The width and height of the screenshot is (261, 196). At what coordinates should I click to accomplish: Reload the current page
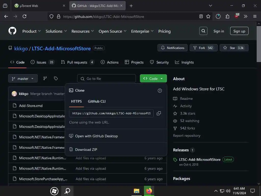24,16
